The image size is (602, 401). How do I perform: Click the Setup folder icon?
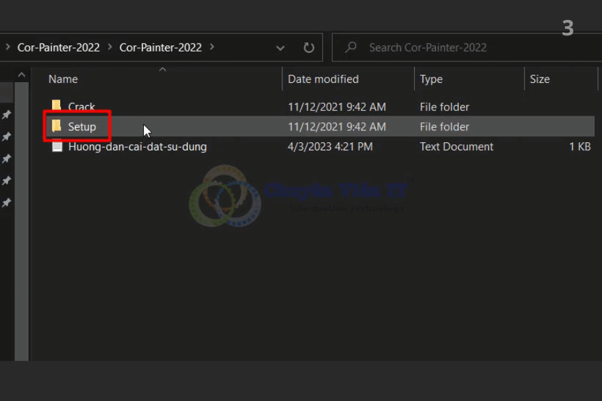(57, 126)
